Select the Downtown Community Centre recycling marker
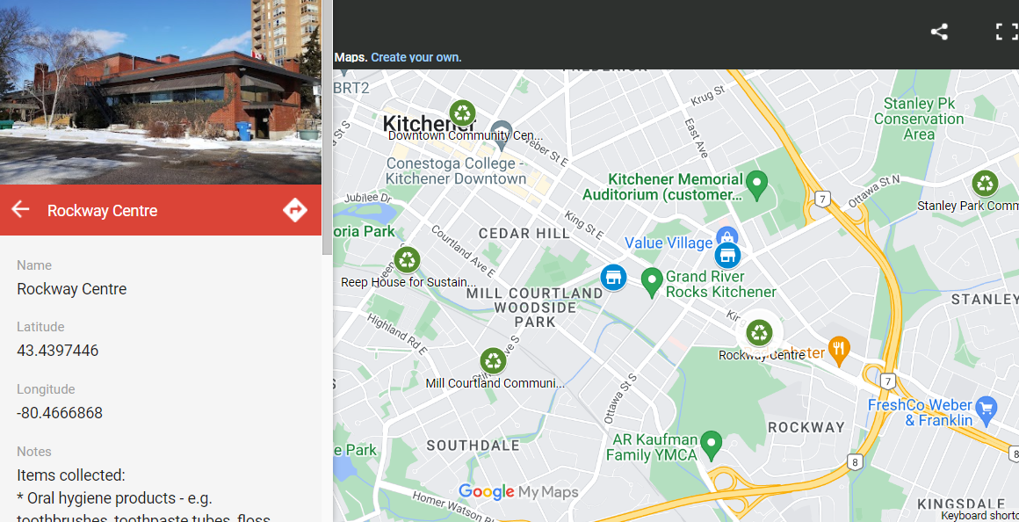The width and height of the screenshot is (1019, 522). tap(462, 112)
